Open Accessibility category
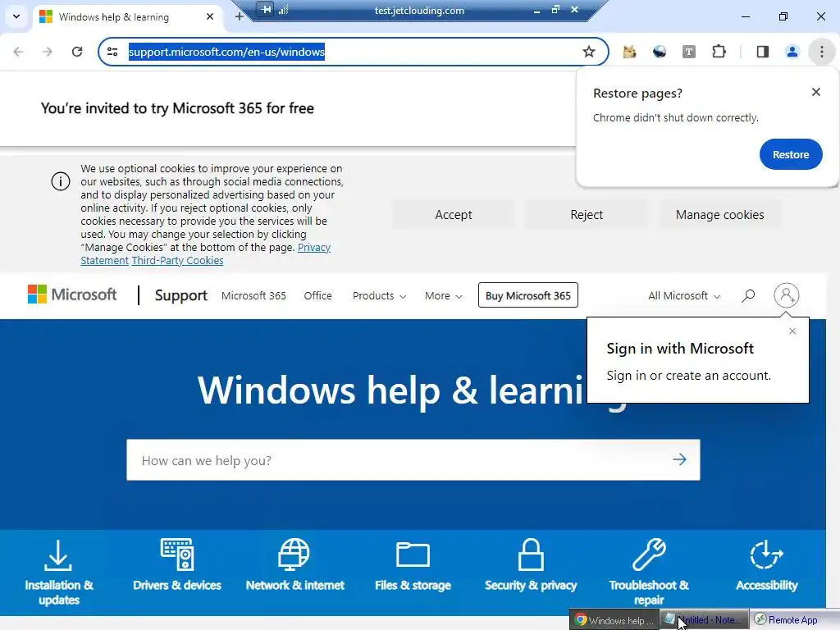840x630 pixels. tap(767, 566)
